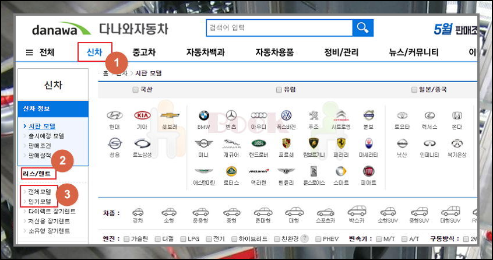Tick the LPG engine checkbox

click(183, 239)
